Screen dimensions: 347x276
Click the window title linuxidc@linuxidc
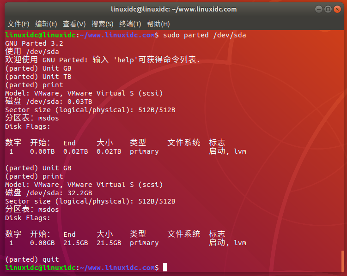174,9
